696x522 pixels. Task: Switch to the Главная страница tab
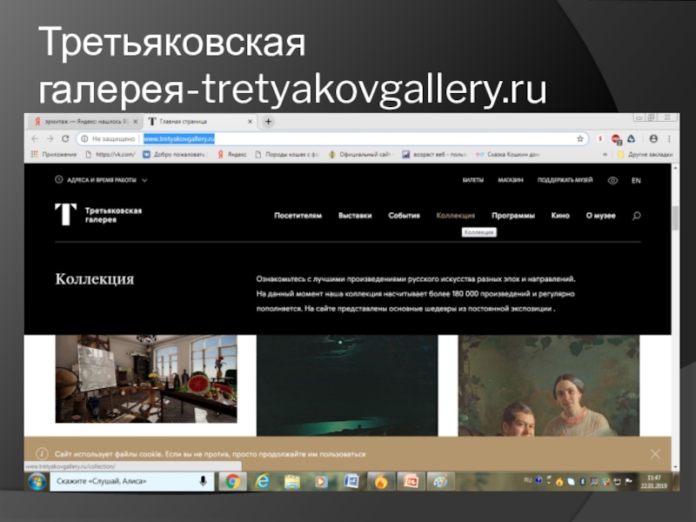click(200, 122)
